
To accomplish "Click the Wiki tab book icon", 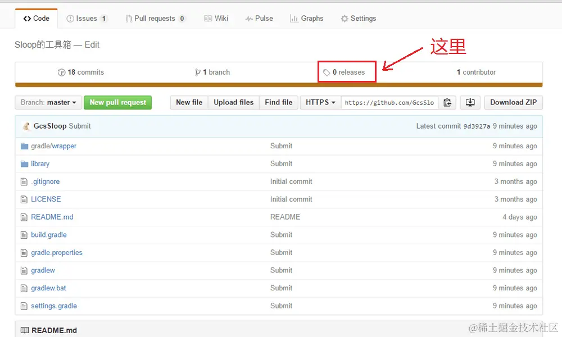I will coord(208,19).
